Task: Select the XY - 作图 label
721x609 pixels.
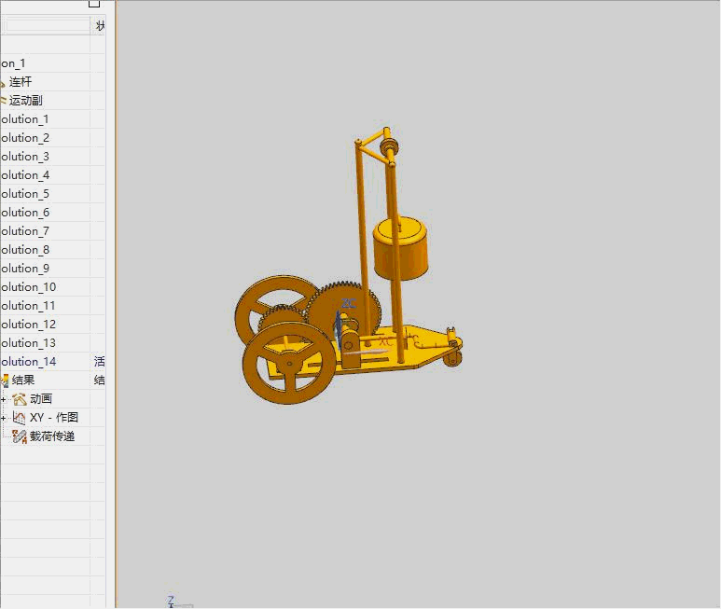Action: click(54, 417)
